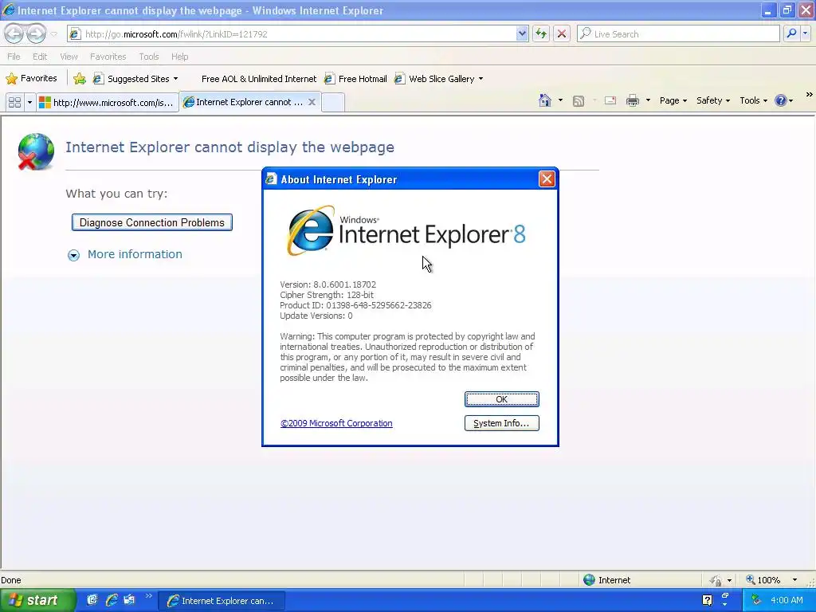Screen dimensions: 816x612
Task: Open the Tools command bar menu
Action: [753, 100]
